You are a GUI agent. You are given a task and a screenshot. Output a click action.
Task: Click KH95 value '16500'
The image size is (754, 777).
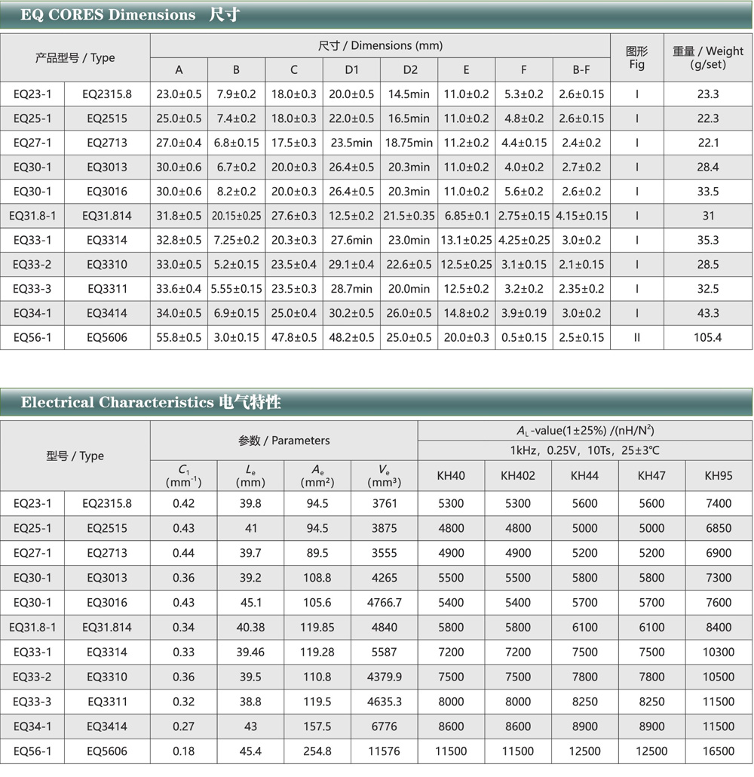[719, 751]
